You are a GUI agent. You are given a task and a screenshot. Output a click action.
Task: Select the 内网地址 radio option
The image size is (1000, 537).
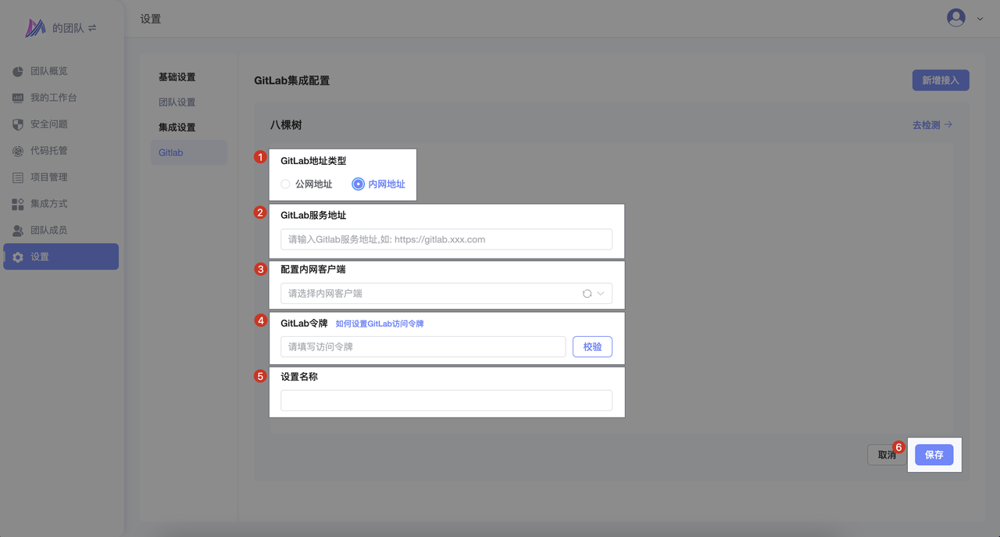tap(359, 184)
